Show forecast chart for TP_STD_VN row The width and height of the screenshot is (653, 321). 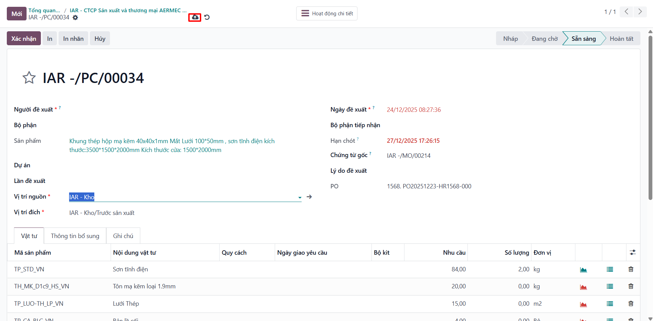coord(583,270)
